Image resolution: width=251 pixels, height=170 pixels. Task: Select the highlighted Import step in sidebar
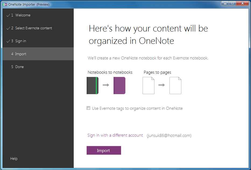click(x=20, y=54)
